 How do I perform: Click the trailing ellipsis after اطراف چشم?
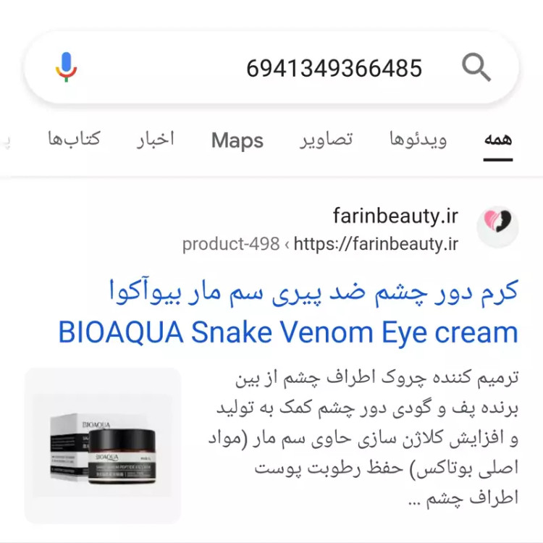(x=414, y=502)
